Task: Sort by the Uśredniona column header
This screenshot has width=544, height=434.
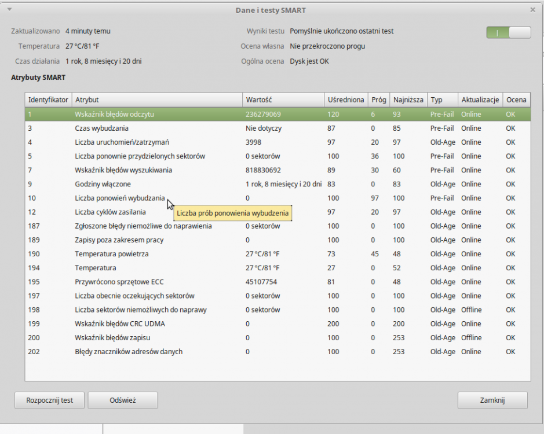Action: [x=346, y=100]
